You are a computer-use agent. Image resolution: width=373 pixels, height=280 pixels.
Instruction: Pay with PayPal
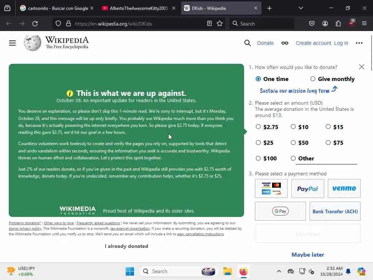pyautogui.click(x=307, y=188)
